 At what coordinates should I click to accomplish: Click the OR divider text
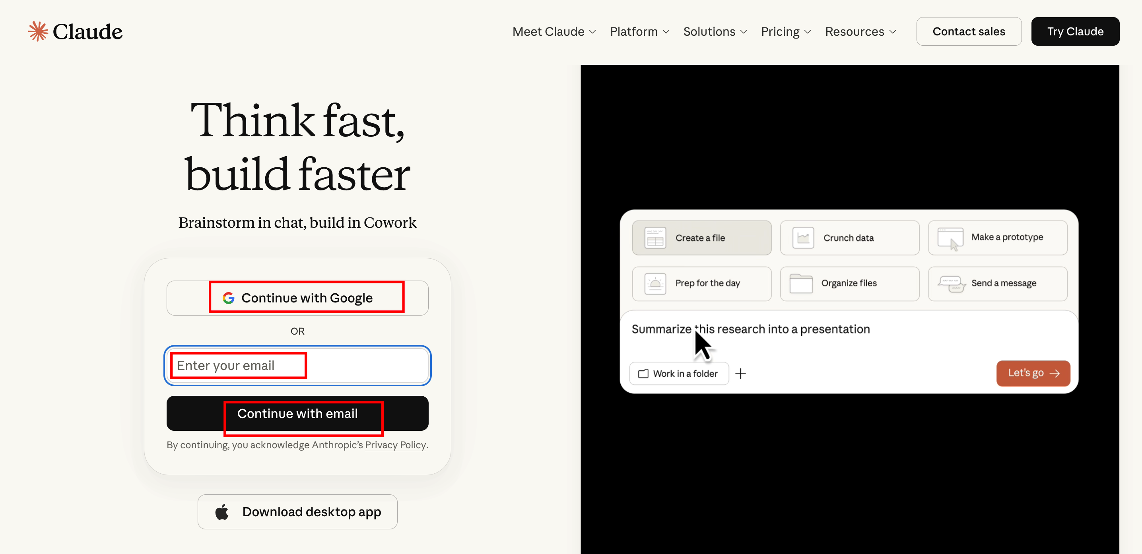pyautogui.click(x=297, y=331)
